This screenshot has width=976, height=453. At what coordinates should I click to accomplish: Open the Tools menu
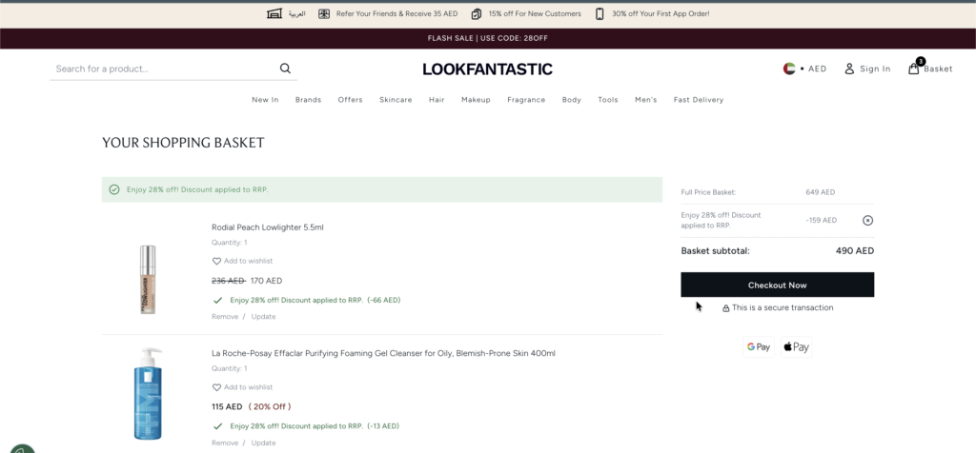608,99
